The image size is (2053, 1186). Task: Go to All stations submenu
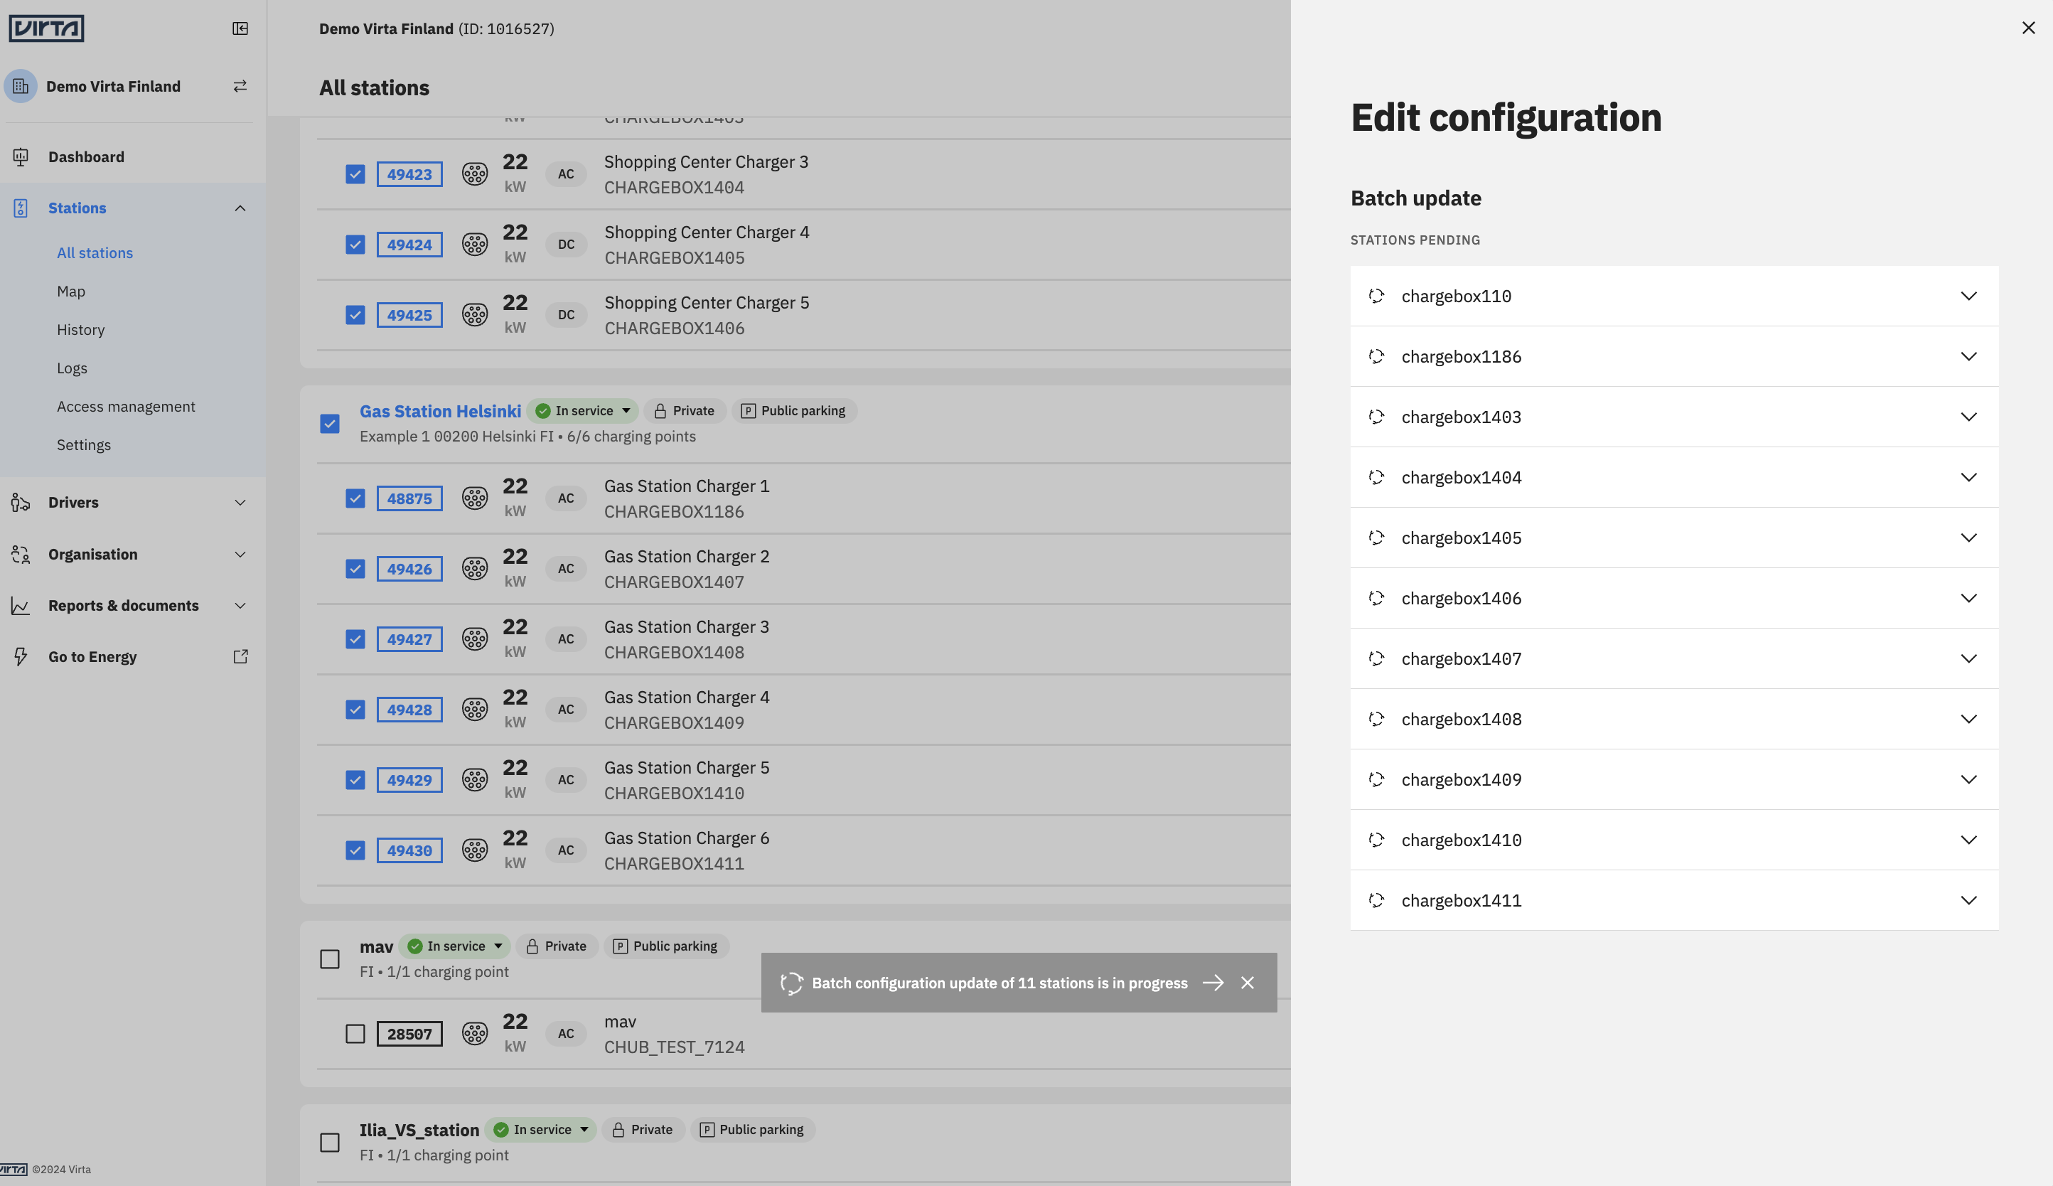coord(95,252)
